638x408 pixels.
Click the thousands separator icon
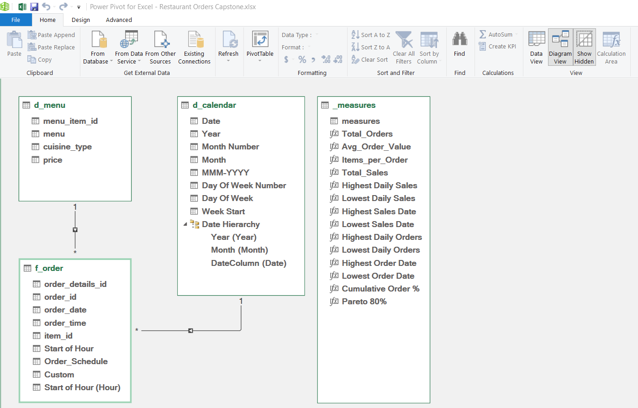click(x=313, y=59)
